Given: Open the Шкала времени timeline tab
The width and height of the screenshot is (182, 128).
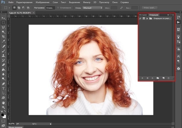Looking at the screenshot, I should point(15,127).
